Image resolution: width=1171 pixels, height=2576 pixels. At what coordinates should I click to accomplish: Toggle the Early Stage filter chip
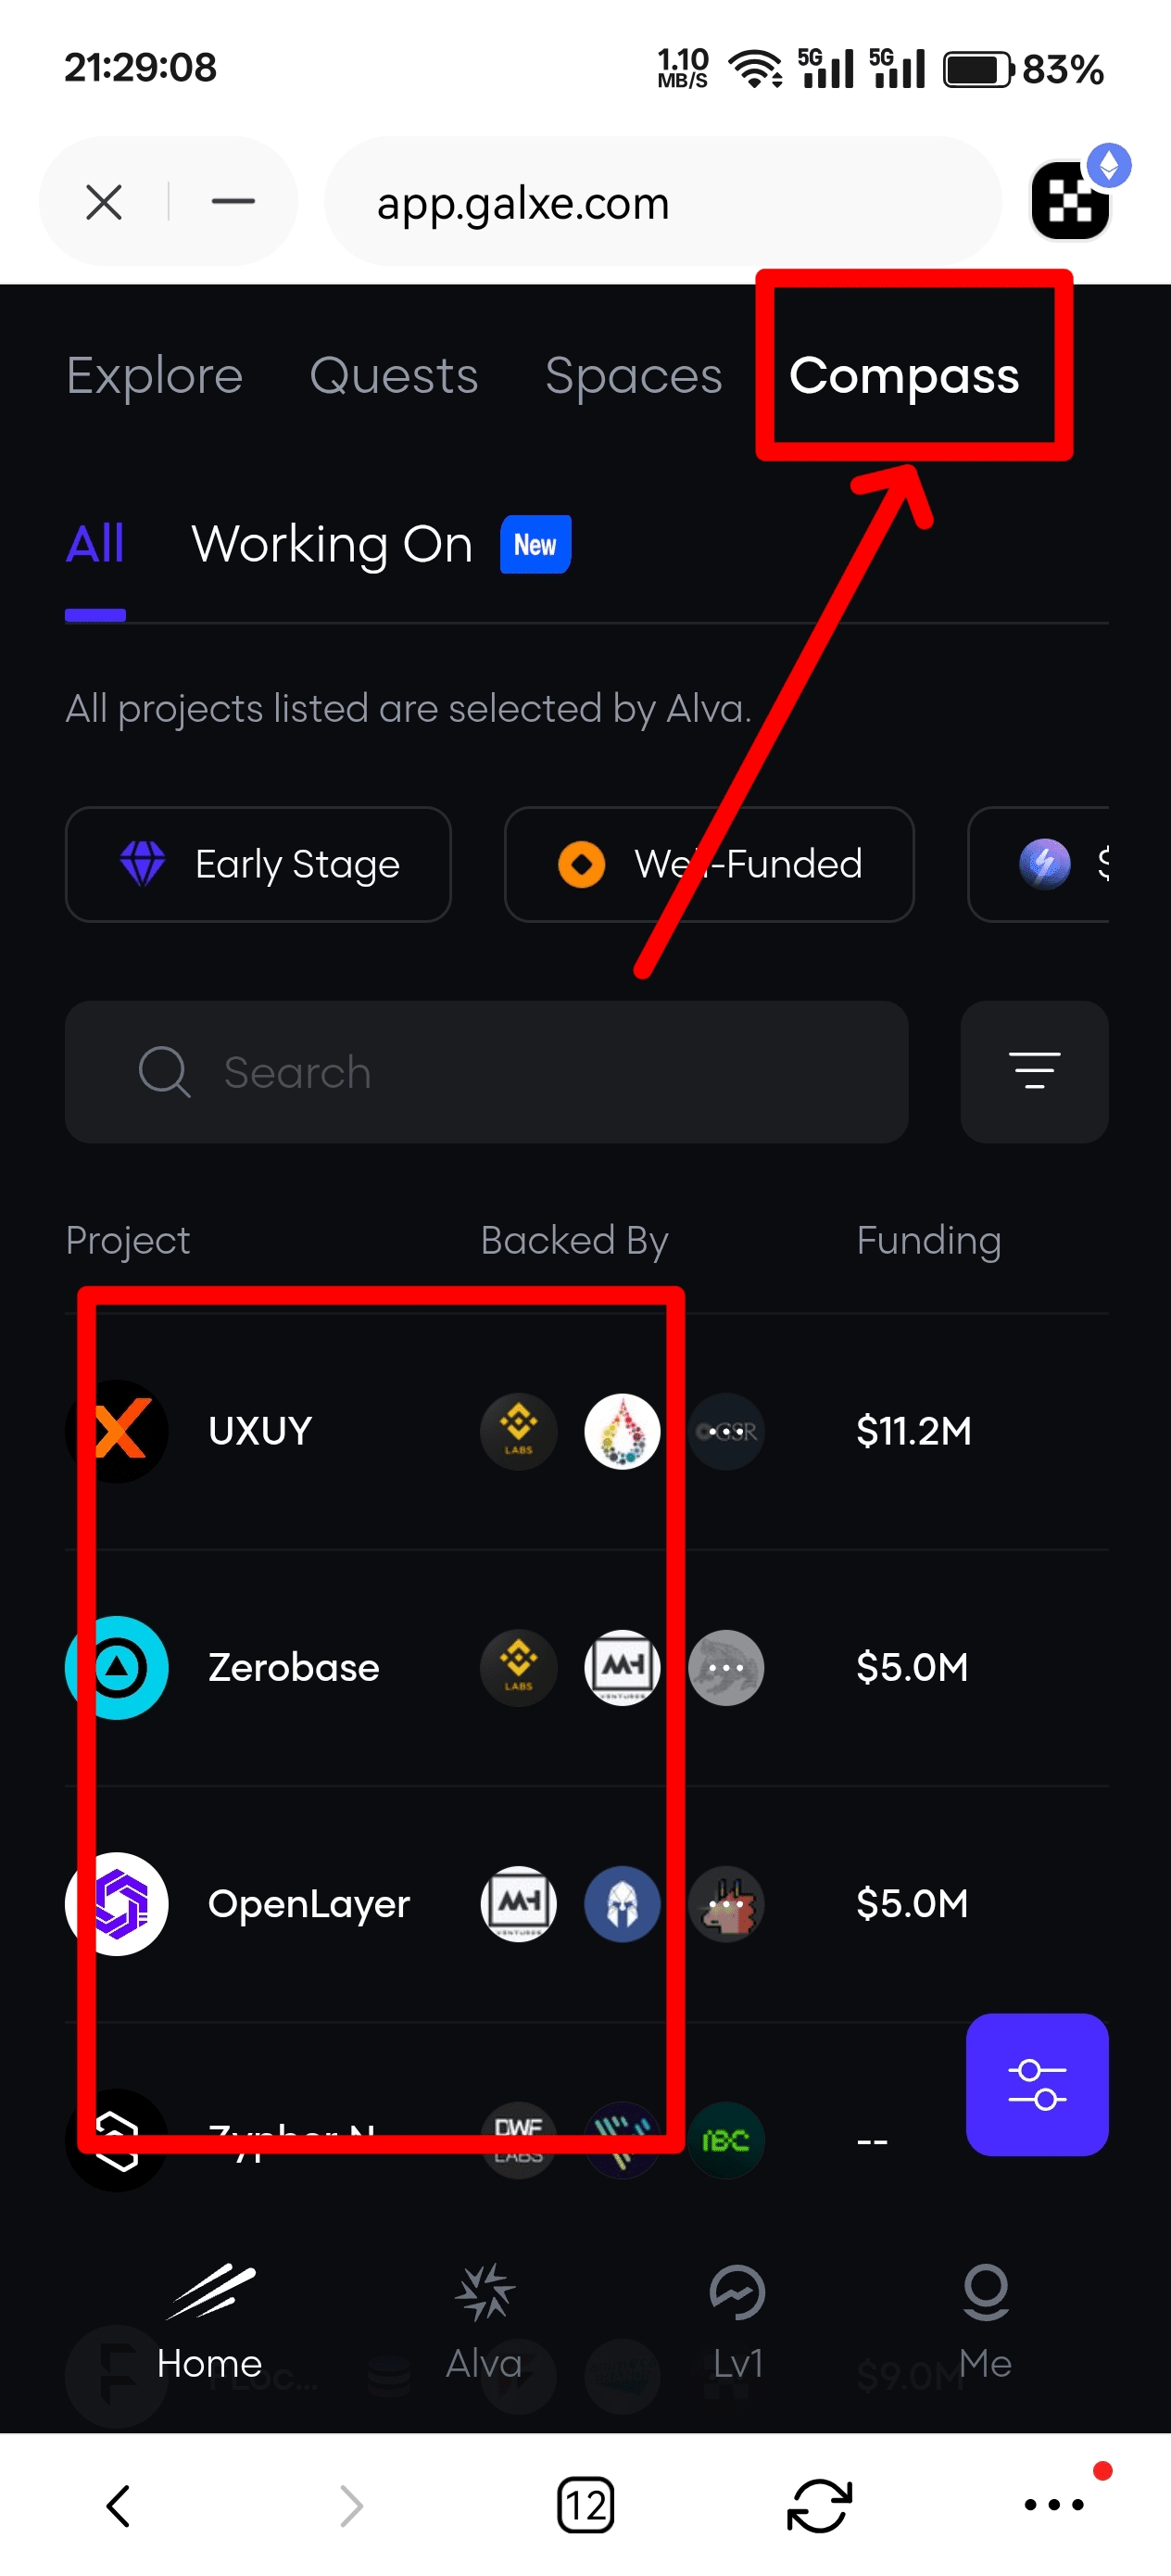(258, 864)
